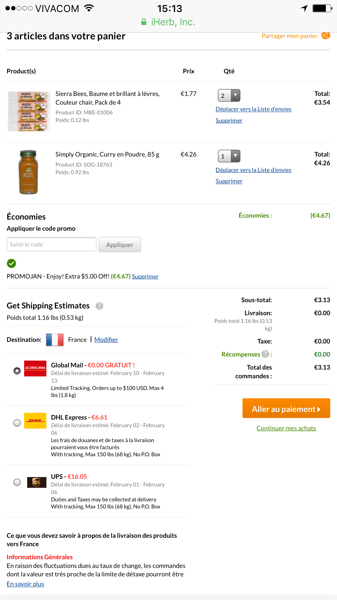Tap the green promo applied checkmark
Image resolution: width=337 pixels, height=600 pixels.
(11, 263)
